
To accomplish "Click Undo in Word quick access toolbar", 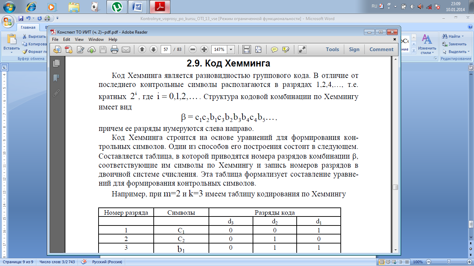I will click(28, 18).
